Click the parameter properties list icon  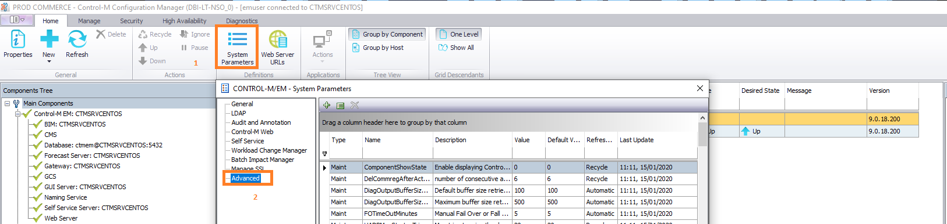(341, 105)
